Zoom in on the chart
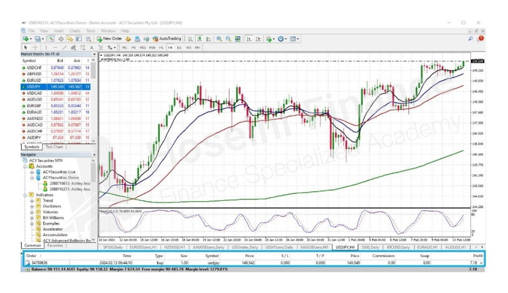Image resolution: width=508 pixels, height=293 pixels. click(219, 38)
